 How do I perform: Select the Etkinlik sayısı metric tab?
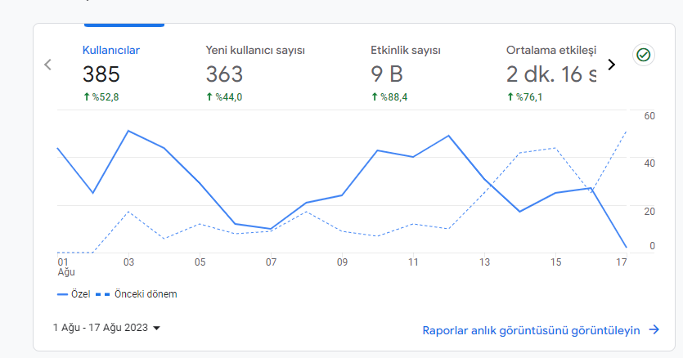(406, 74)
